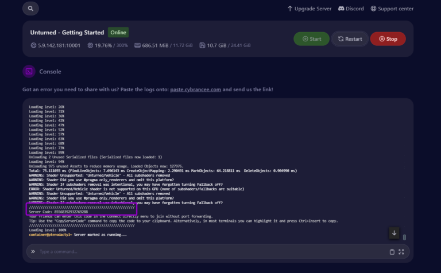The image size is (441, 273).
Task: Click the Upgrade Server arrow icon
Action: click(290, 9)
